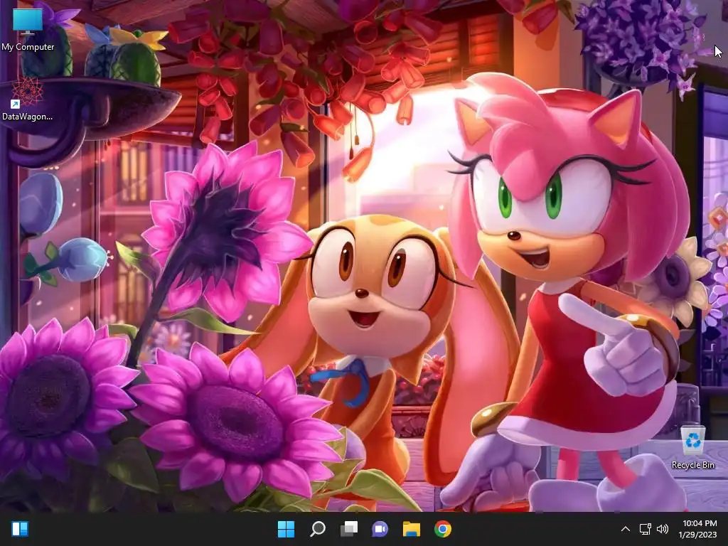The height and width of the screenshot is (546, 728).
Task: Open taskbar Search magnifier
Action: tap(318, 529)
